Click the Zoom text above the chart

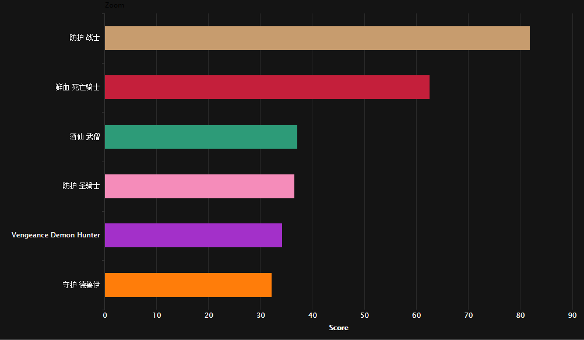pos(114,5)
